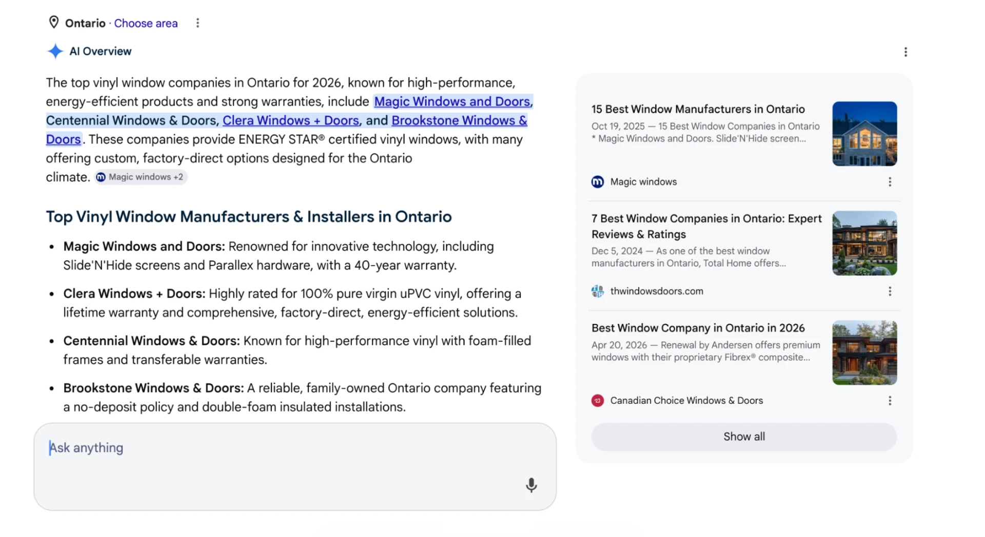Click the Magic windows +2 citation chip

tap(141, 177)
